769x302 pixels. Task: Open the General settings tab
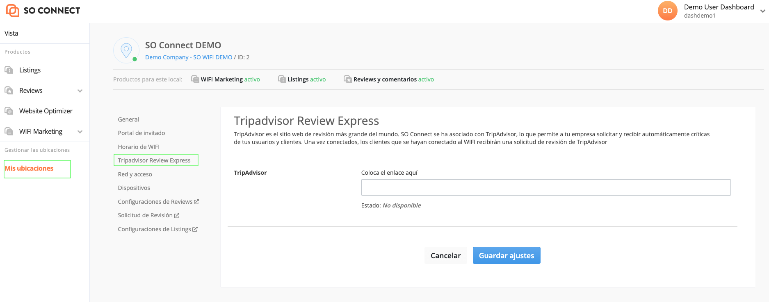[x=128, y=119]
